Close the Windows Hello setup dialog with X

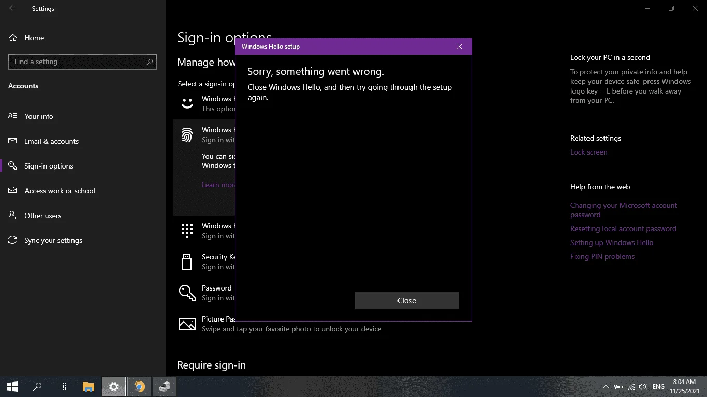pyautogui.click(x=459, y=47)
